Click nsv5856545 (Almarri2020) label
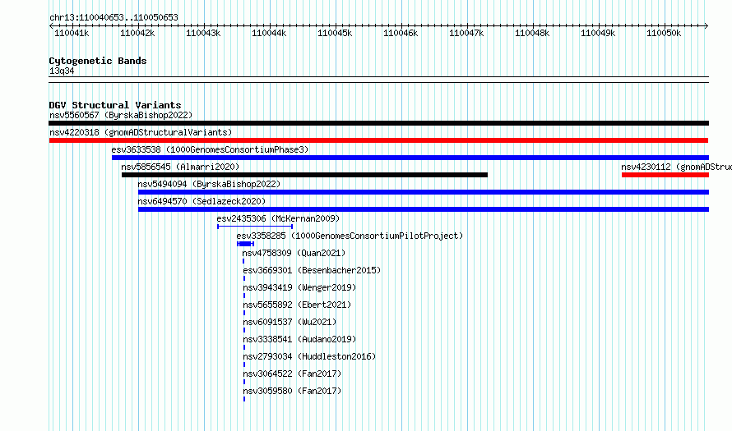Screen dimensions: 732x431 pos(180,167)
